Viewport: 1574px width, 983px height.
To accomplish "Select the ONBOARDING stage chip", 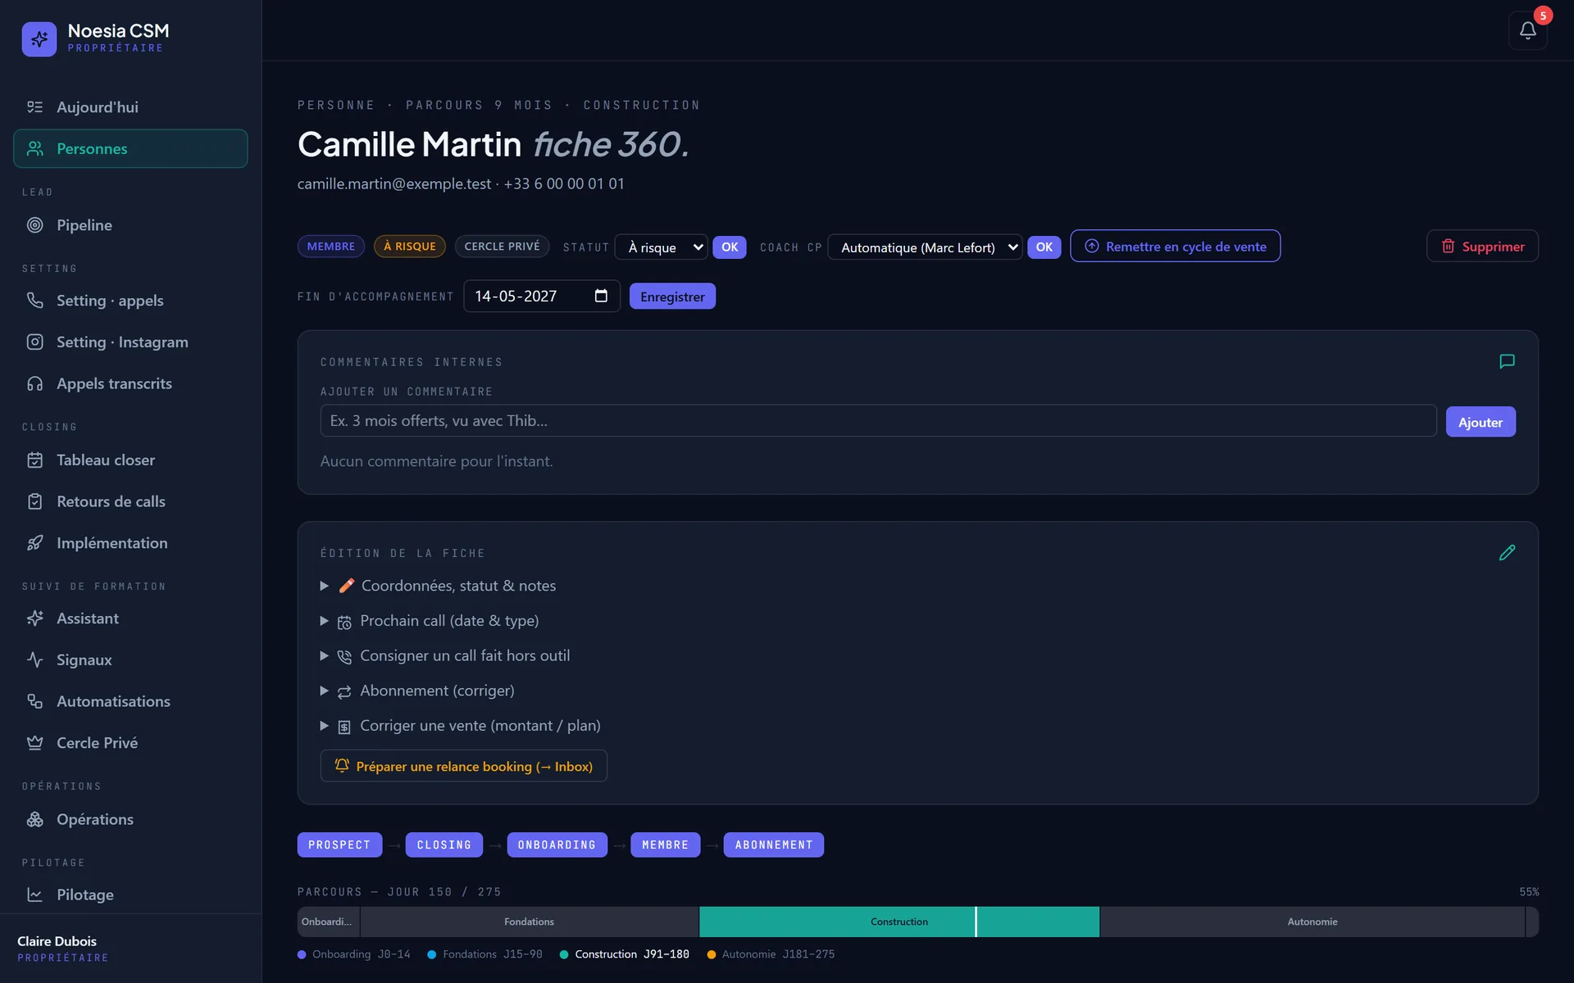I will point(557,845).
